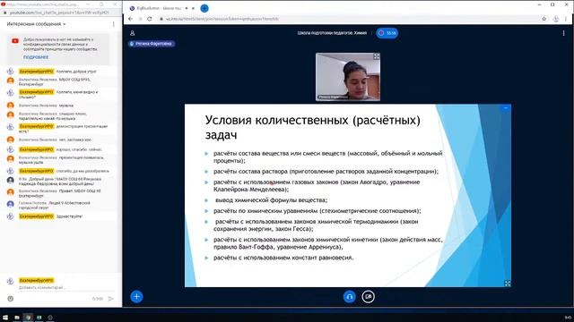
Task: Reload the conference browser page
Action: click(x=150, y=19)
